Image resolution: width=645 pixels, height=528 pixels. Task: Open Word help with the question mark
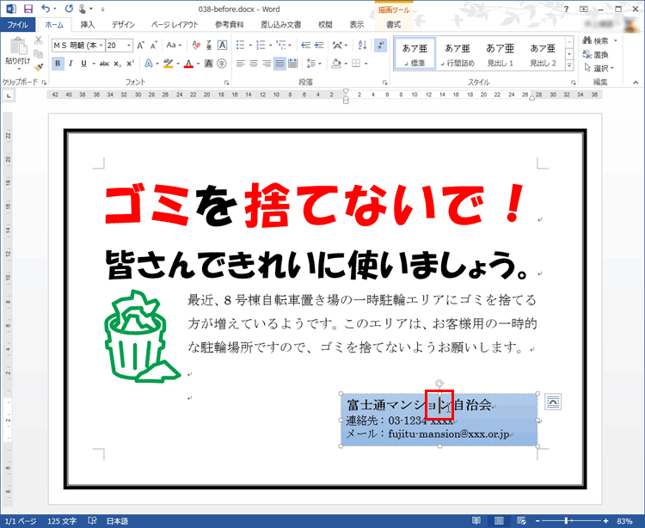(x=566, y=9)
